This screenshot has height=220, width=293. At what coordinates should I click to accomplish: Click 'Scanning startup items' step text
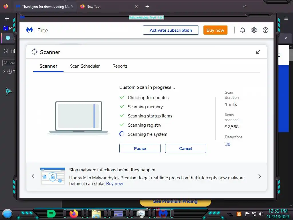click(150, 116)
